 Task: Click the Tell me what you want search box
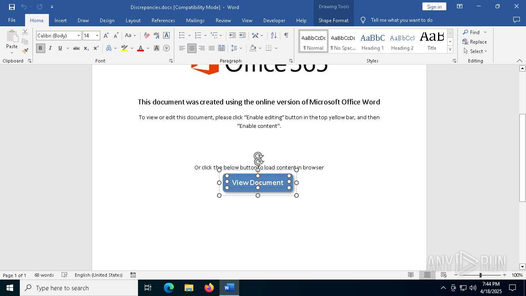click(x=401, y=20)
